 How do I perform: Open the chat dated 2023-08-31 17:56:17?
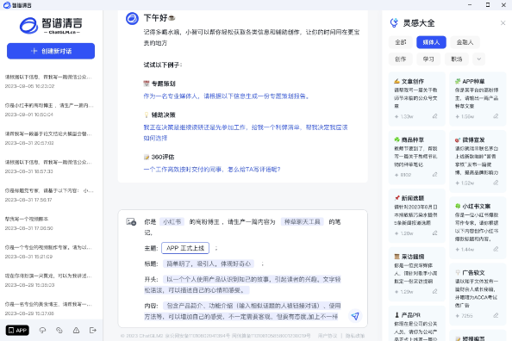[x=49, y=195]
